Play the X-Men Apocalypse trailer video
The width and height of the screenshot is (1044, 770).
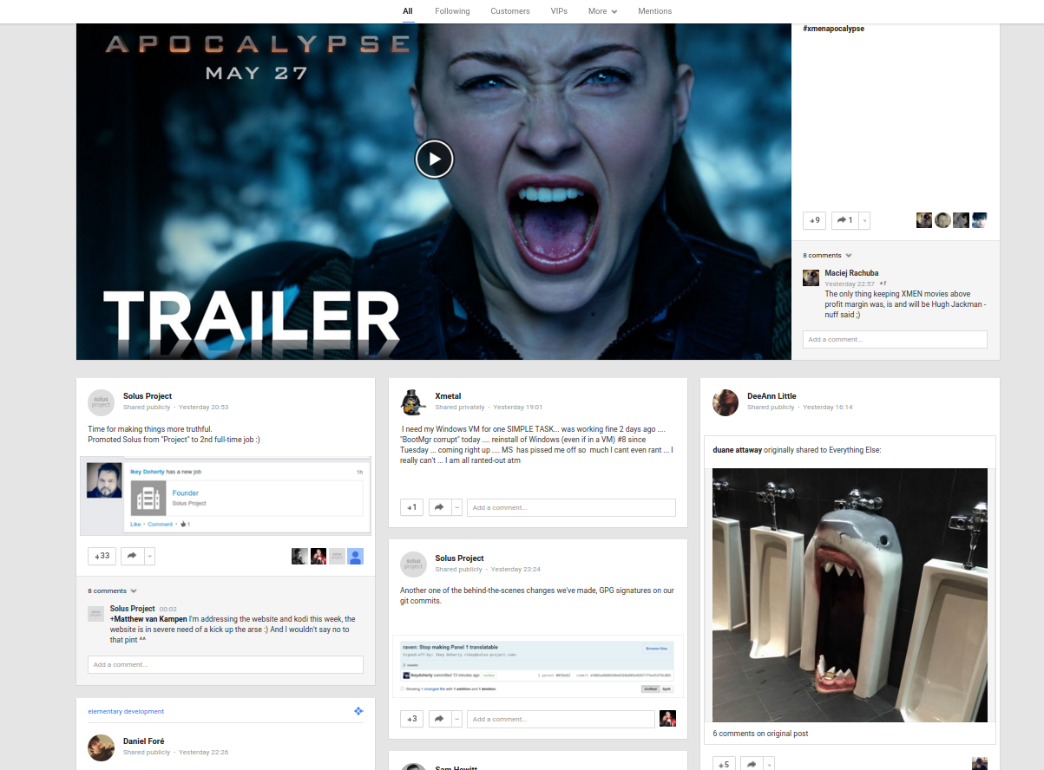[x=434, y=159]
